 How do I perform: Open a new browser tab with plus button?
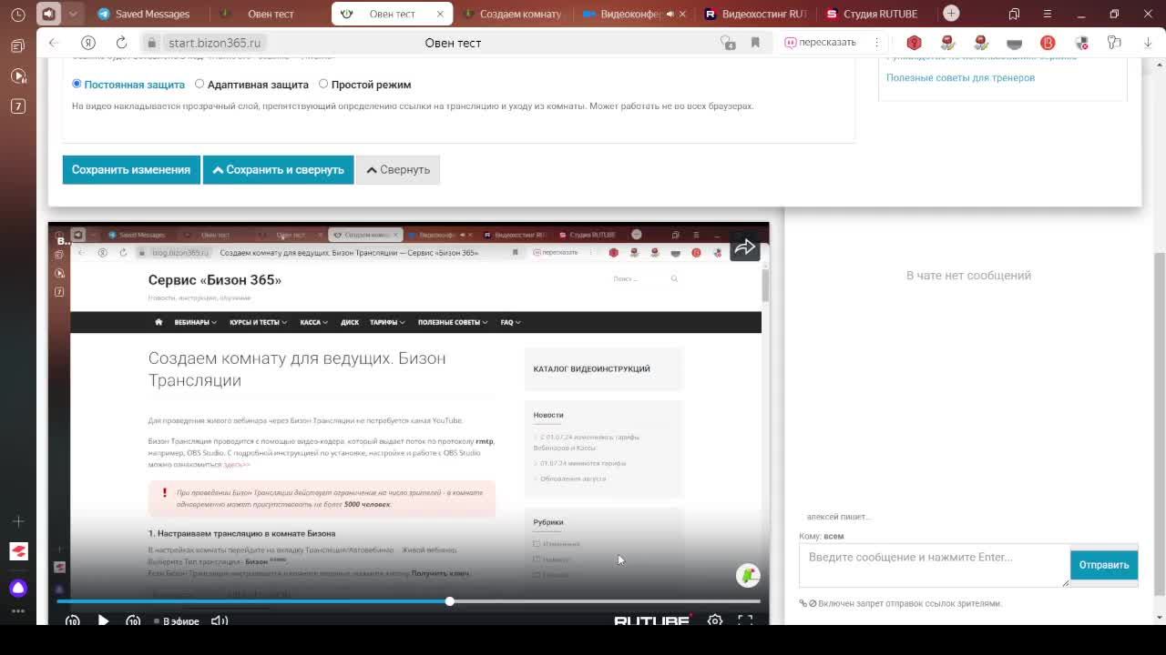(951, 13)
